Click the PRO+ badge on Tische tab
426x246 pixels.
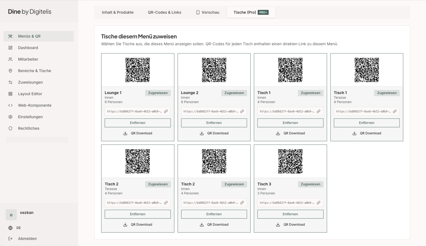click(263, 12)
